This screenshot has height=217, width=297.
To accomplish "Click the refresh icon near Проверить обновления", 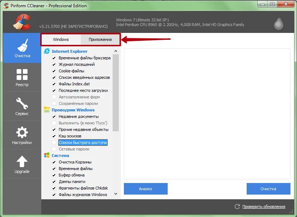I will [x=237, y=207].
